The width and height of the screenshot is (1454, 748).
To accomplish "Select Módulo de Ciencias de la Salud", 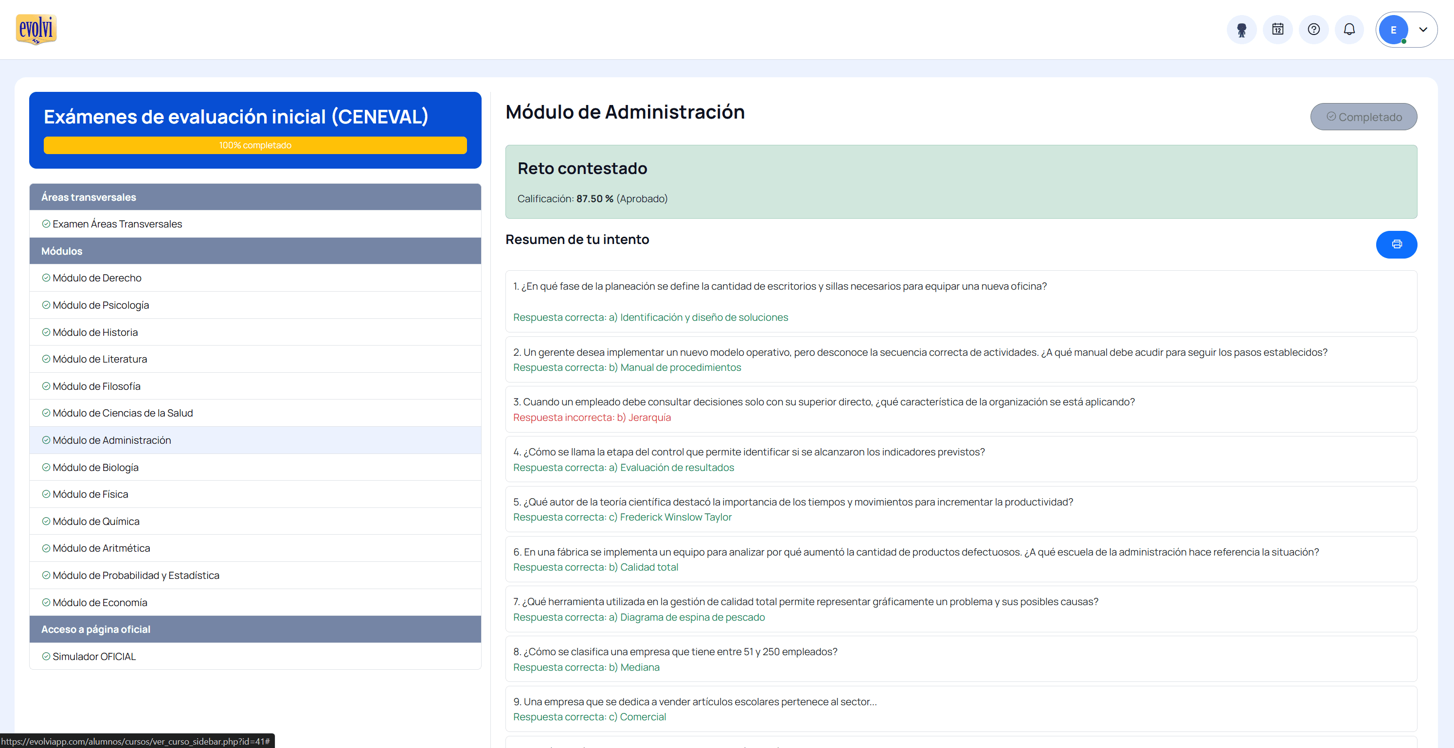I will point(255,413).
